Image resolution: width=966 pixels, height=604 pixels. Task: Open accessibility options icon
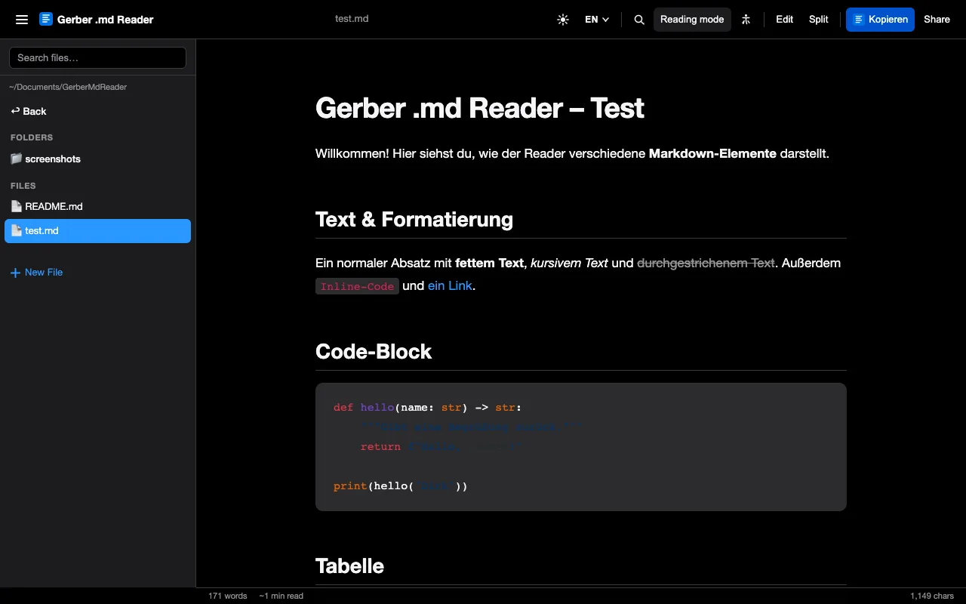(746, 20)
